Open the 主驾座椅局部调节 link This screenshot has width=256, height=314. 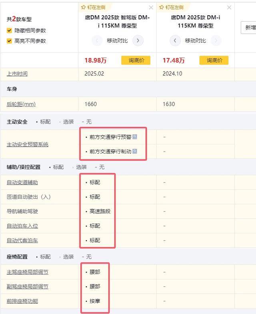28,272
